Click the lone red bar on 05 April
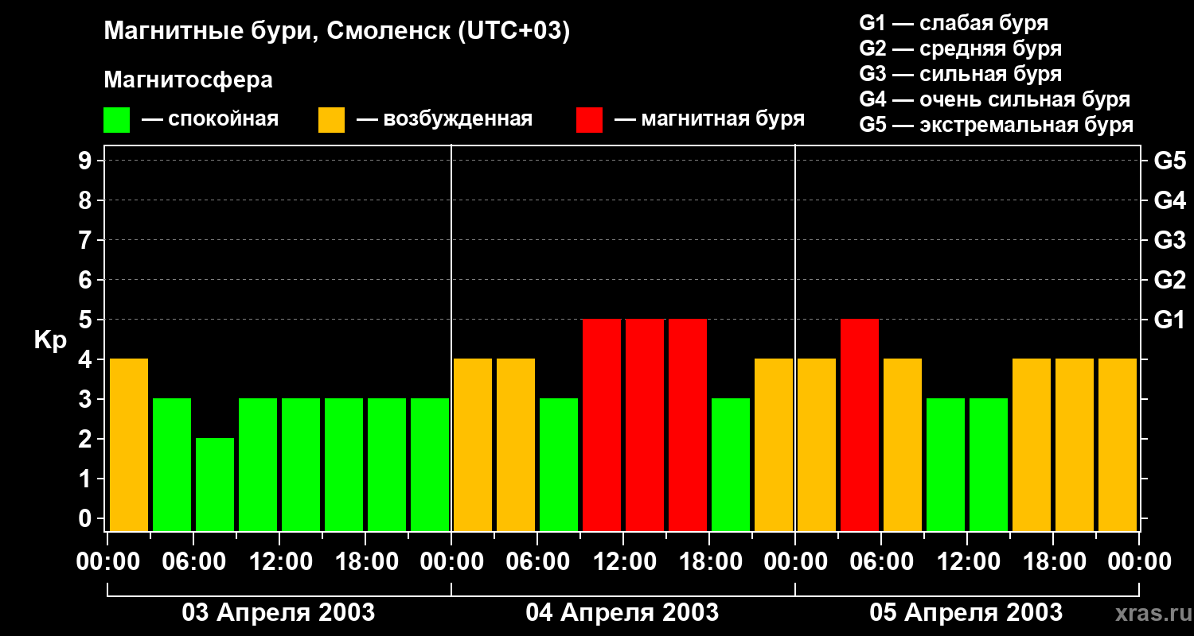1194x636 pixels. [860, 425]
